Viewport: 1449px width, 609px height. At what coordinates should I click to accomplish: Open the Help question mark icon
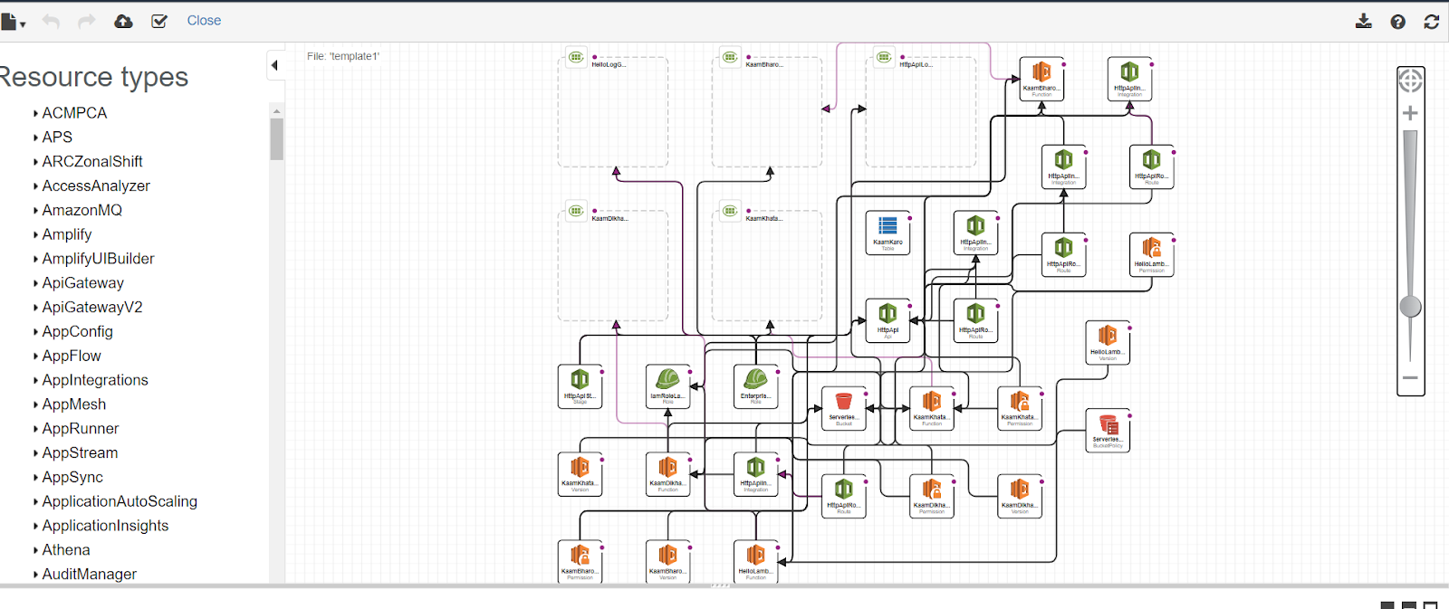(x=1398, y=21)
